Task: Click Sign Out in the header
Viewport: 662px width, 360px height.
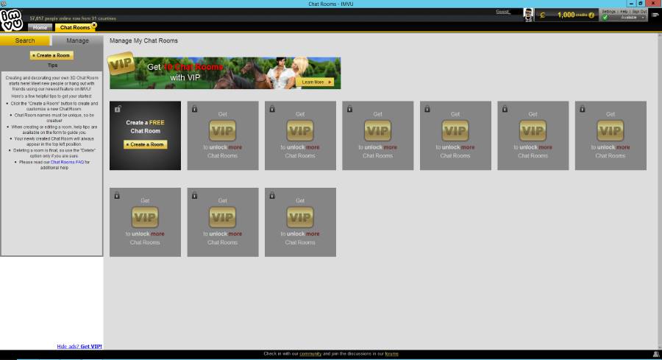Action: 639,11
